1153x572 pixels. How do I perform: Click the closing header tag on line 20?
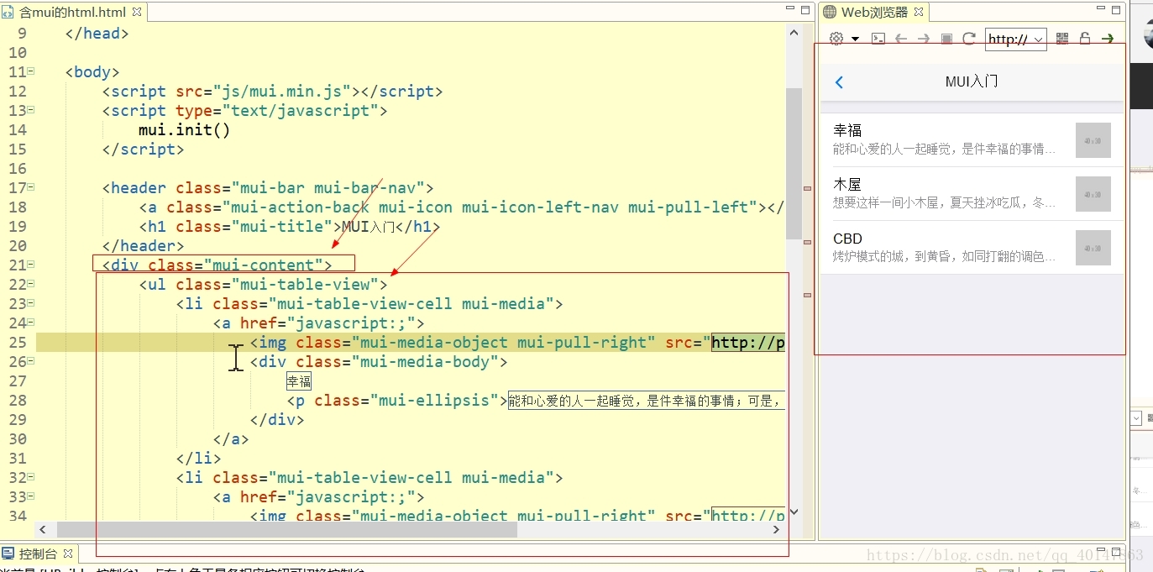pos(144,246)
